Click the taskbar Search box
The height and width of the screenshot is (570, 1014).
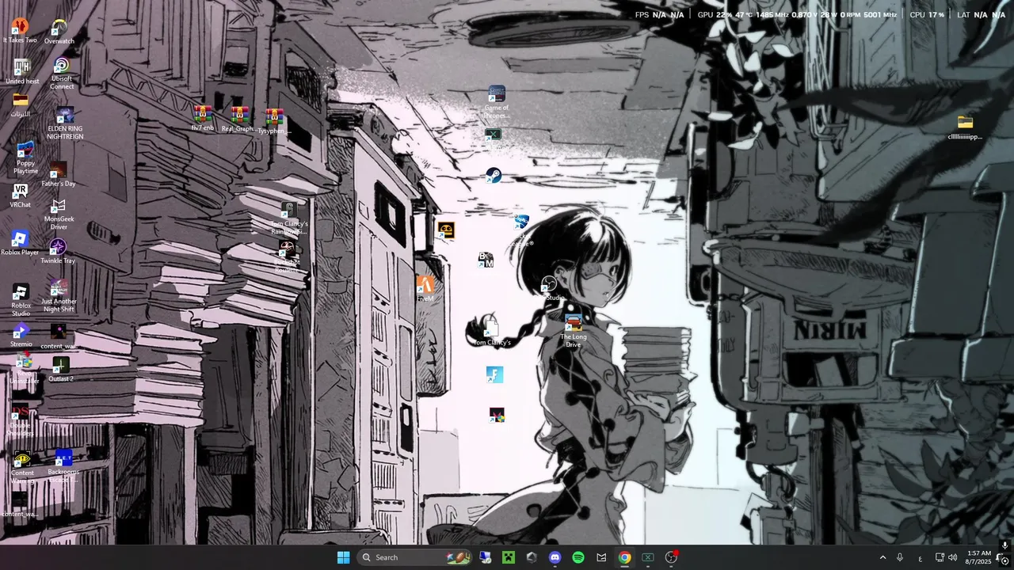click(415, 557)
